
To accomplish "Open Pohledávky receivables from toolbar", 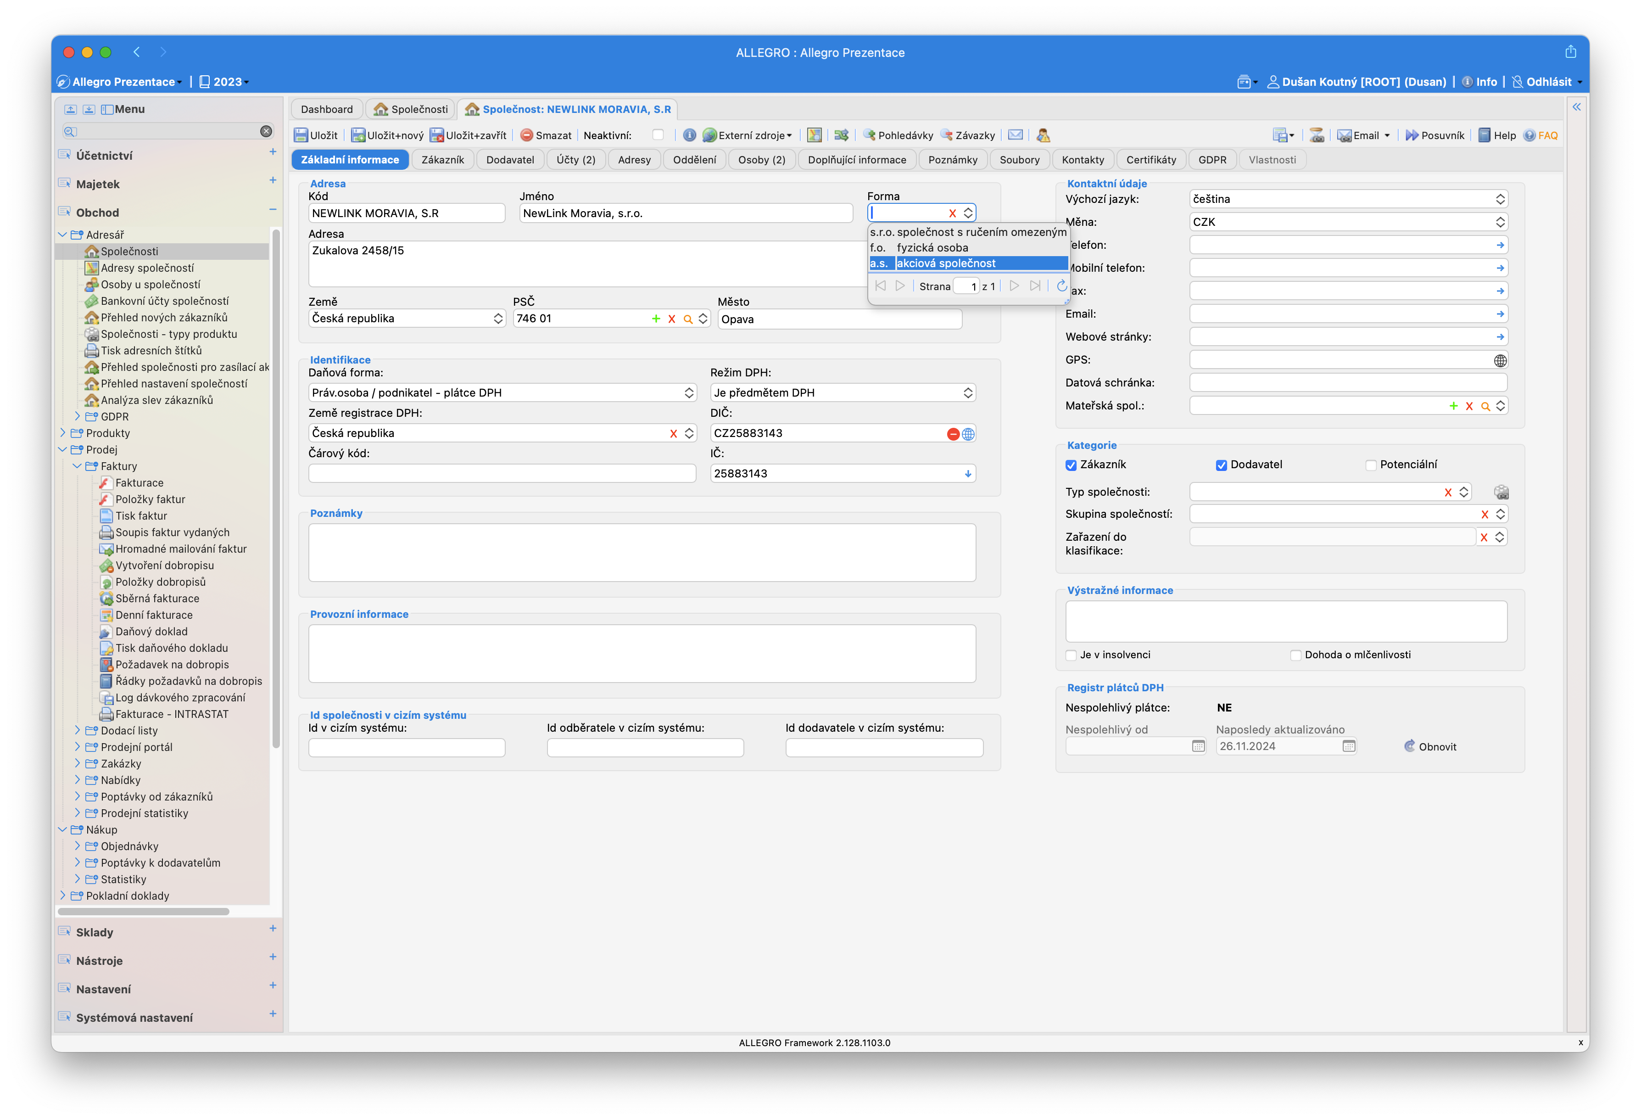I will (x=898, y=135).
